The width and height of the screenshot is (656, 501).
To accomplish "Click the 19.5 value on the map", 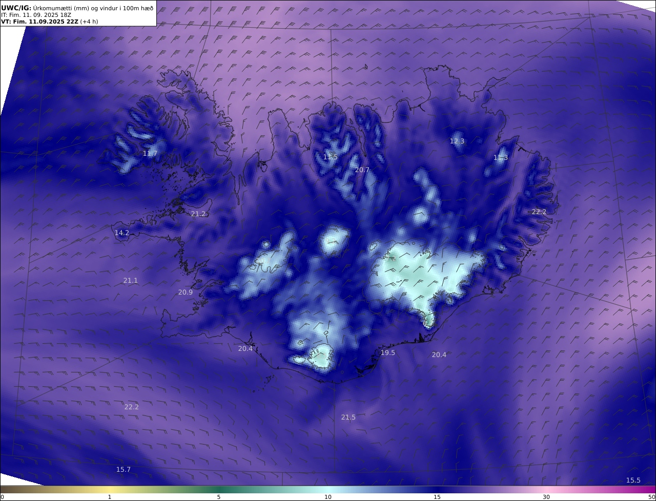I will [388, 352].
